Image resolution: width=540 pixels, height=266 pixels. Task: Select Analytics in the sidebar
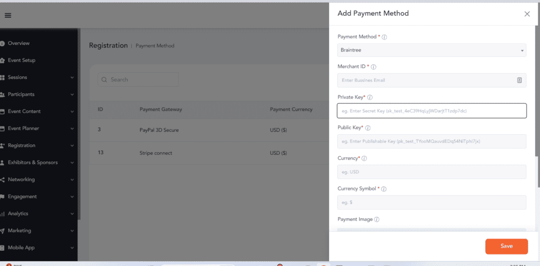(x=18, y=214)
